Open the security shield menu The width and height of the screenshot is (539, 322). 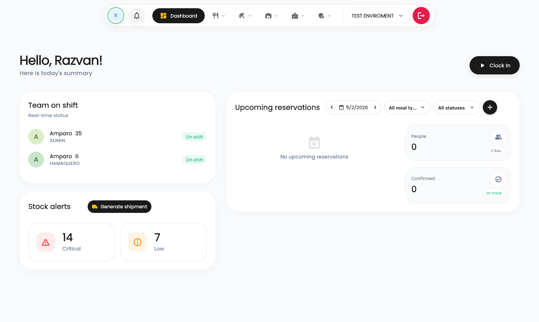pos(324,16)
